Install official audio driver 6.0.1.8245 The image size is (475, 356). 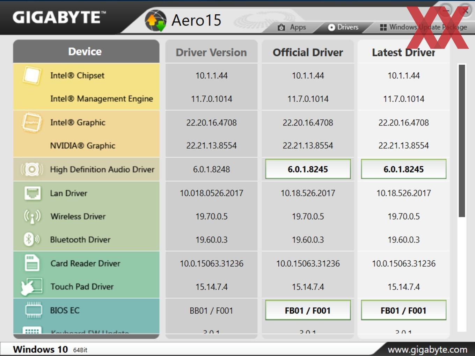pyautogui.click(x=308, y=169)
